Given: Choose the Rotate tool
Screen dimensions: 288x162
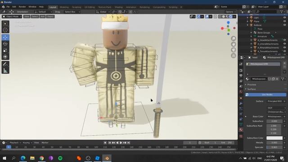Looking at the screenshot, I should click(x=5, y=44).
